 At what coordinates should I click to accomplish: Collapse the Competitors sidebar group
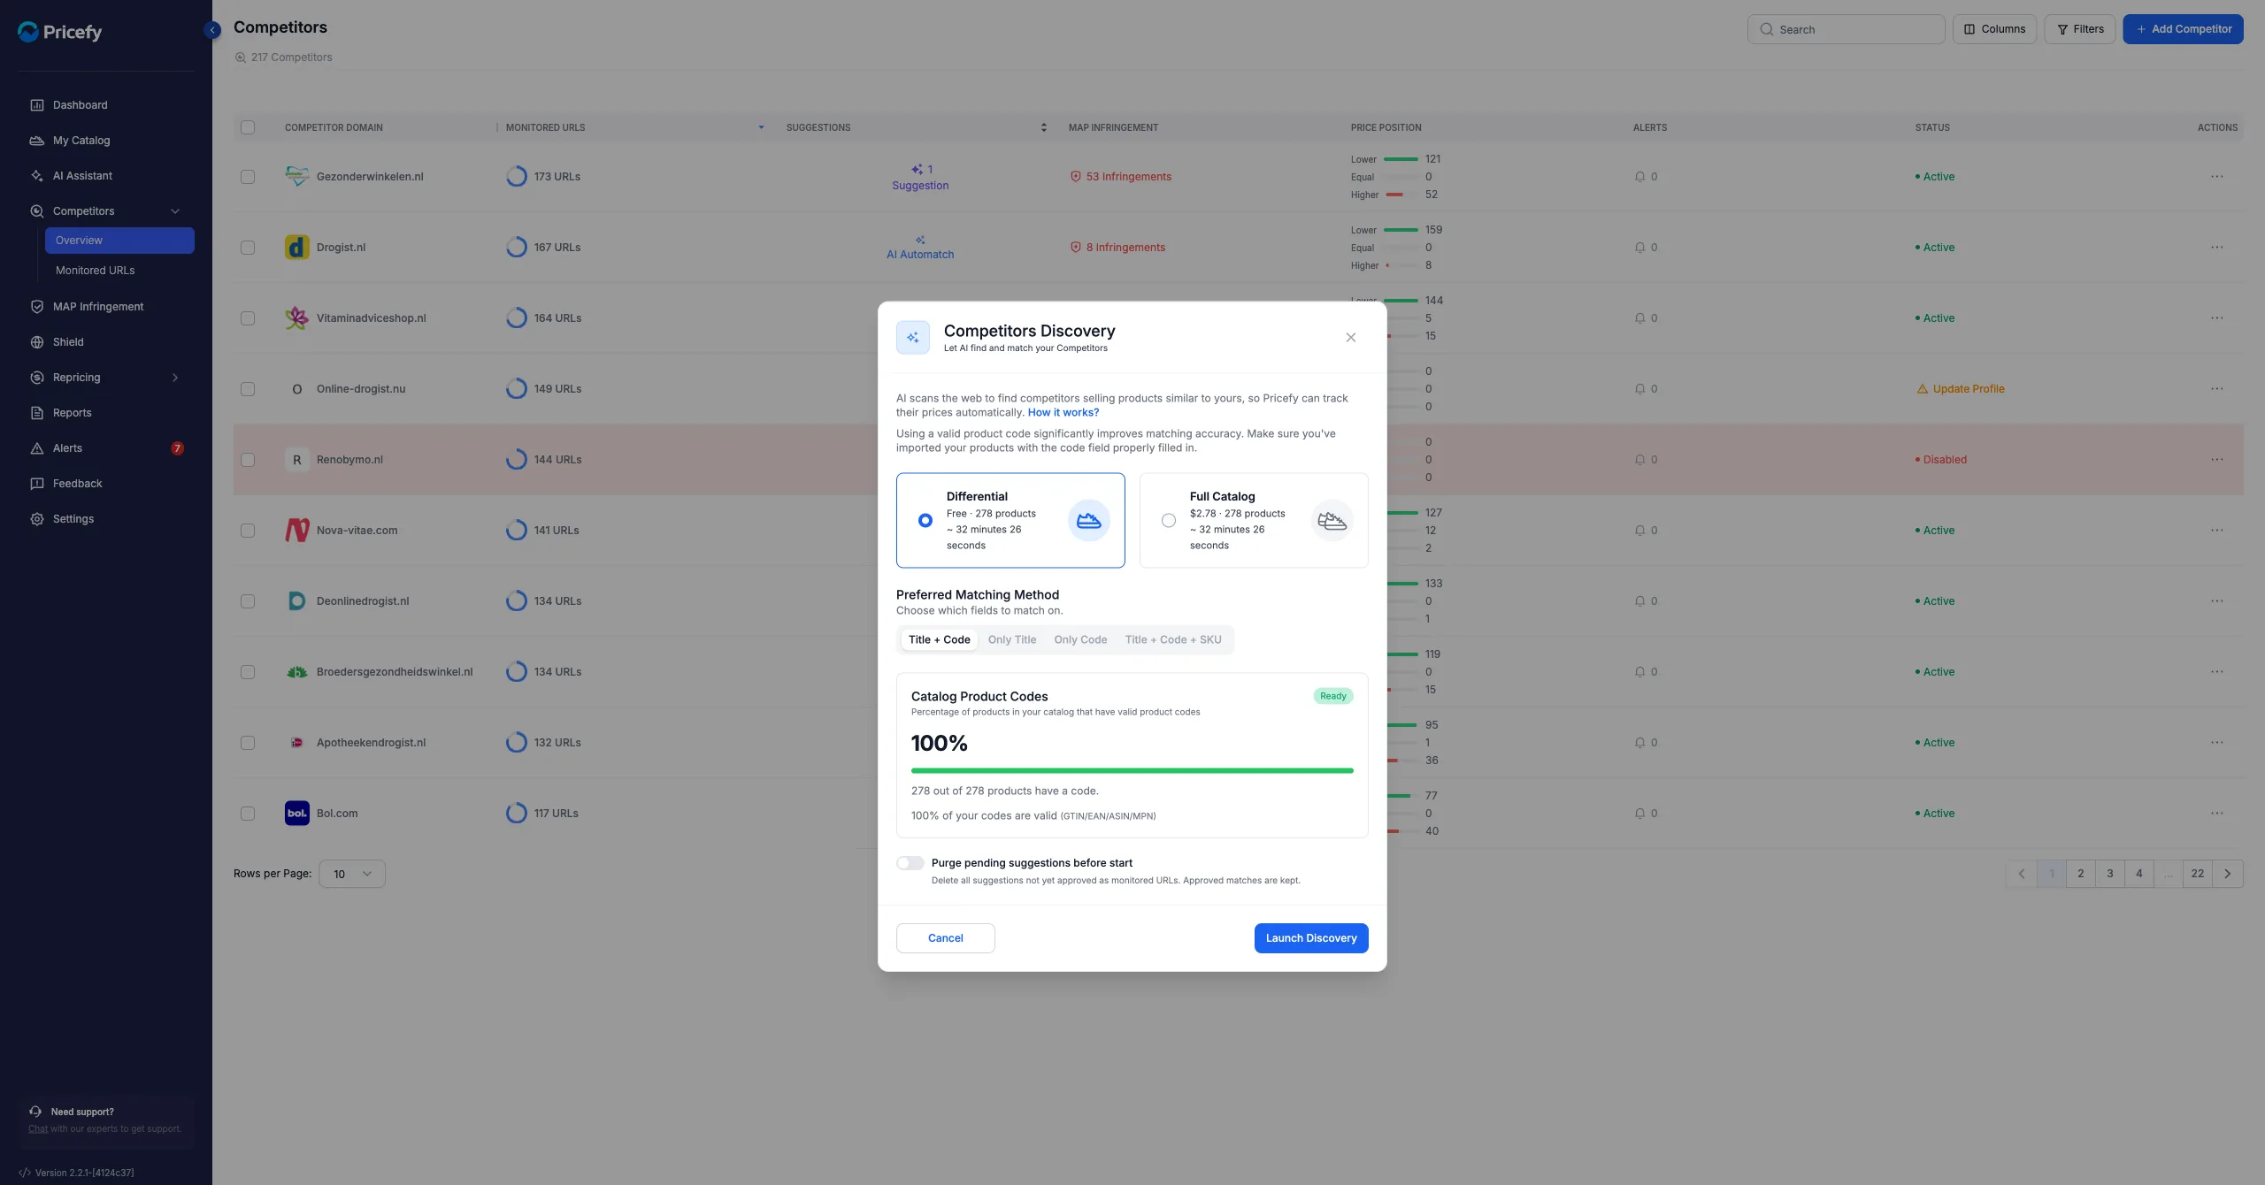coord(175,211)
